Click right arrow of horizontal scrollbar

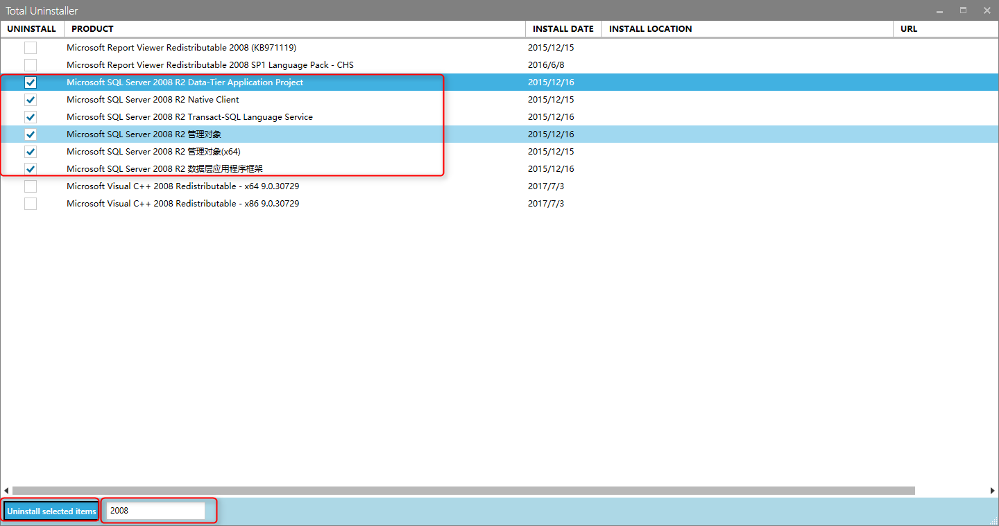(x=992, y=491)
